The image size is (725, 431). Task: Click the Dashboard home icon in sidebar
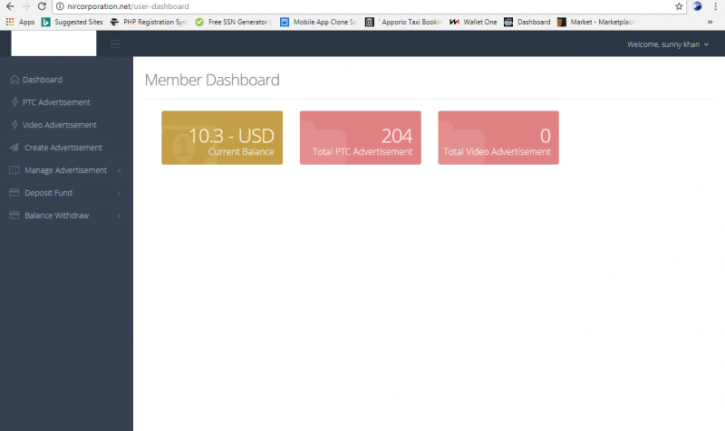(14, 80)
